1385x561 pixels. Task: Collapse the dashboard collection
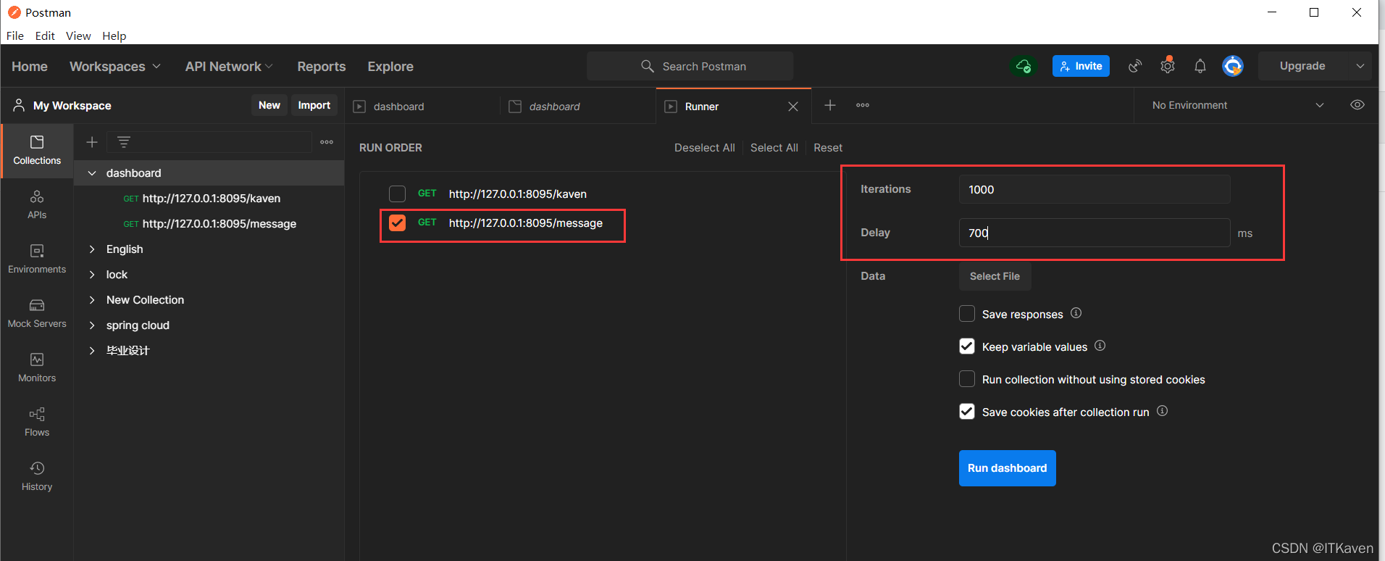[x=92, y=173]
